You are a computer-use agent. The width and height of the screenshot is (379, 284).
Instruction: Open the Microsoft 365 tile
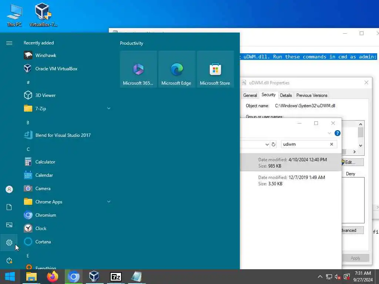coord(138,69)
